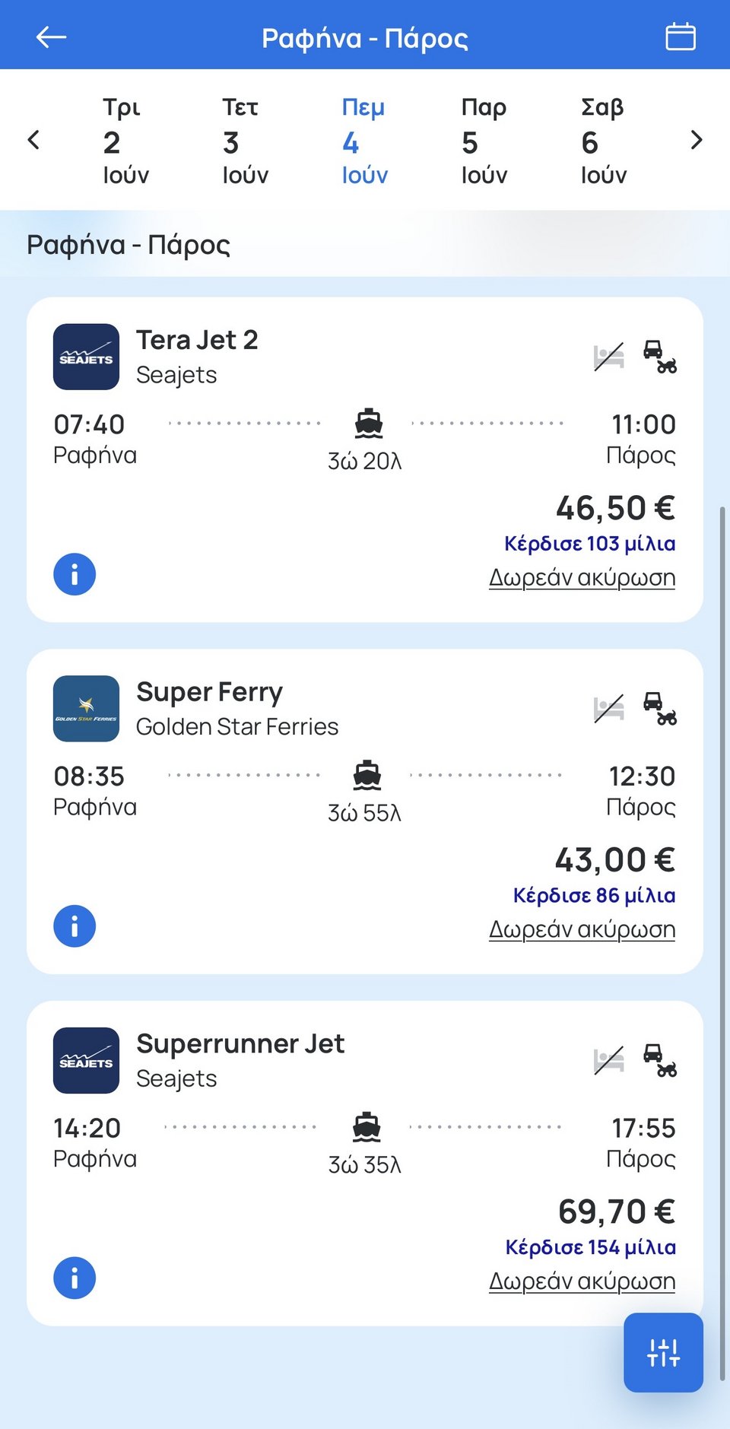Screen dimensions: 730x1429
Task: Select Σαβ 6 Ιούν date tab
Action: click(603, 141)
